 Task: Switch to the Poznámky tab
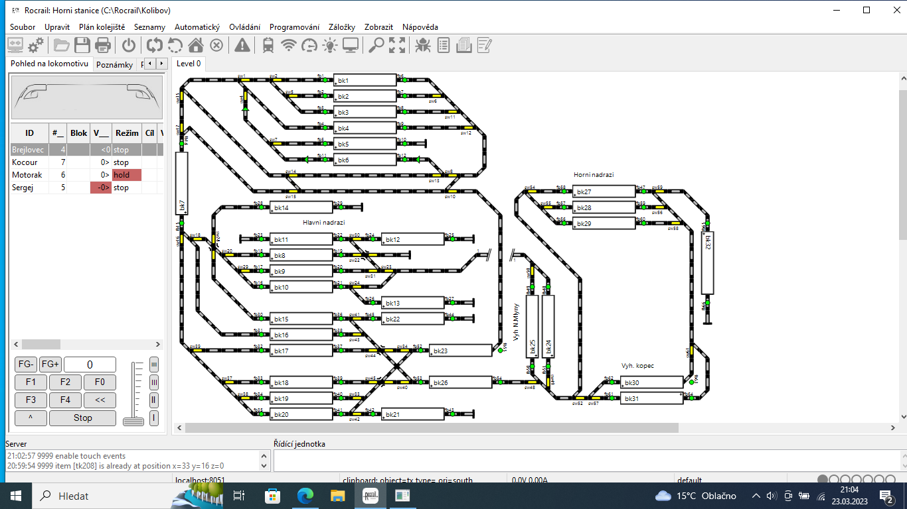click(x=114, y=64)
